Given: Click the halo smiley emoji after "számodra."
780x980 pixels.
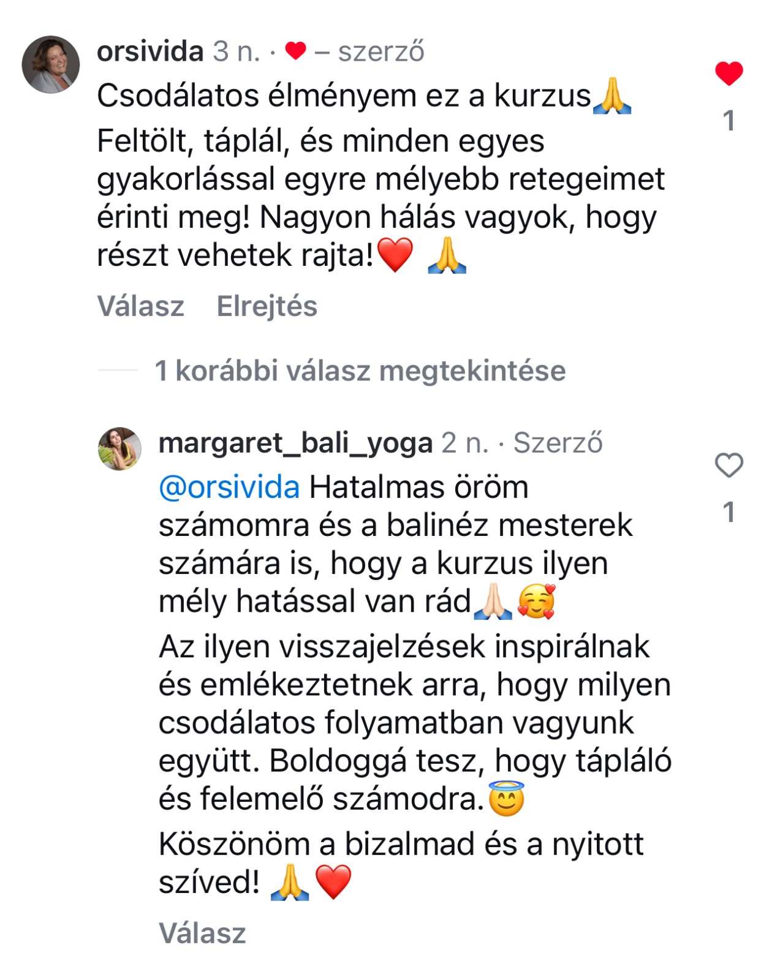Looking at the screenshot, I should coord(507,799).
